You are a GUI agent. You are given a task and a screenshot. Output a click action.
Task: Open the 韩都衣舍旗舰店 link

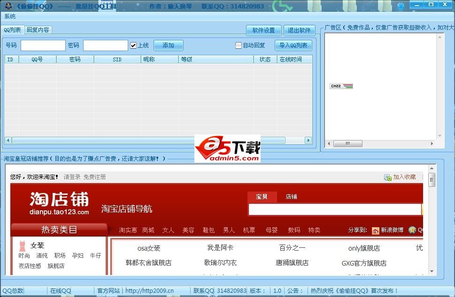coord(148,263)
